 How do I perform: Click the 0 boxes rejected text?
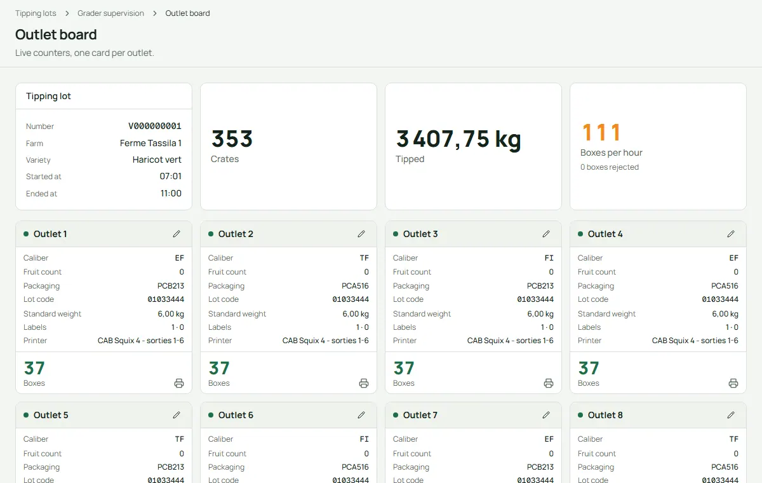610,167
